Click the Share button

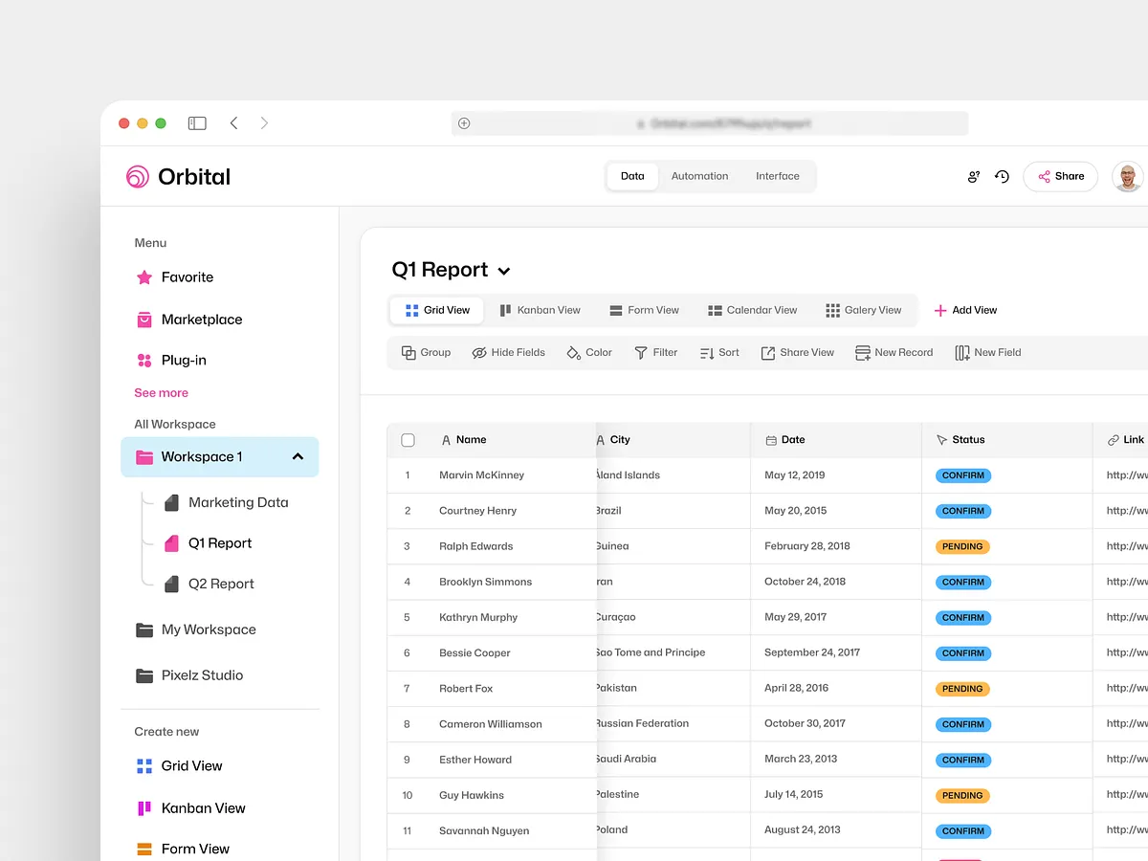pos(1060,176)
